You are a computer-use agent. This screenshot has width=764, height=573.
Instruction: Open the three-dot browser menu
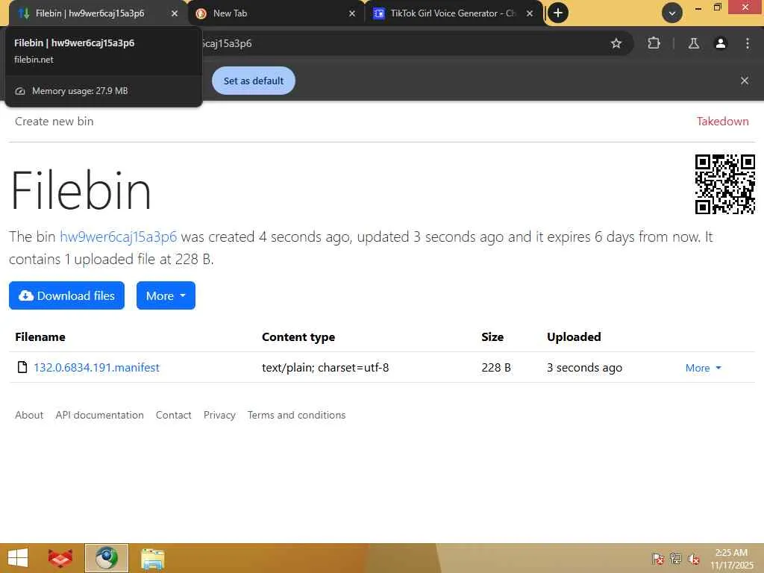(x=747, y=43)
